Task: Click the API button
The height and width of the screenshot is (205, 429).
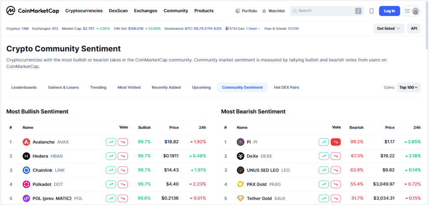Action: point(414,28)
